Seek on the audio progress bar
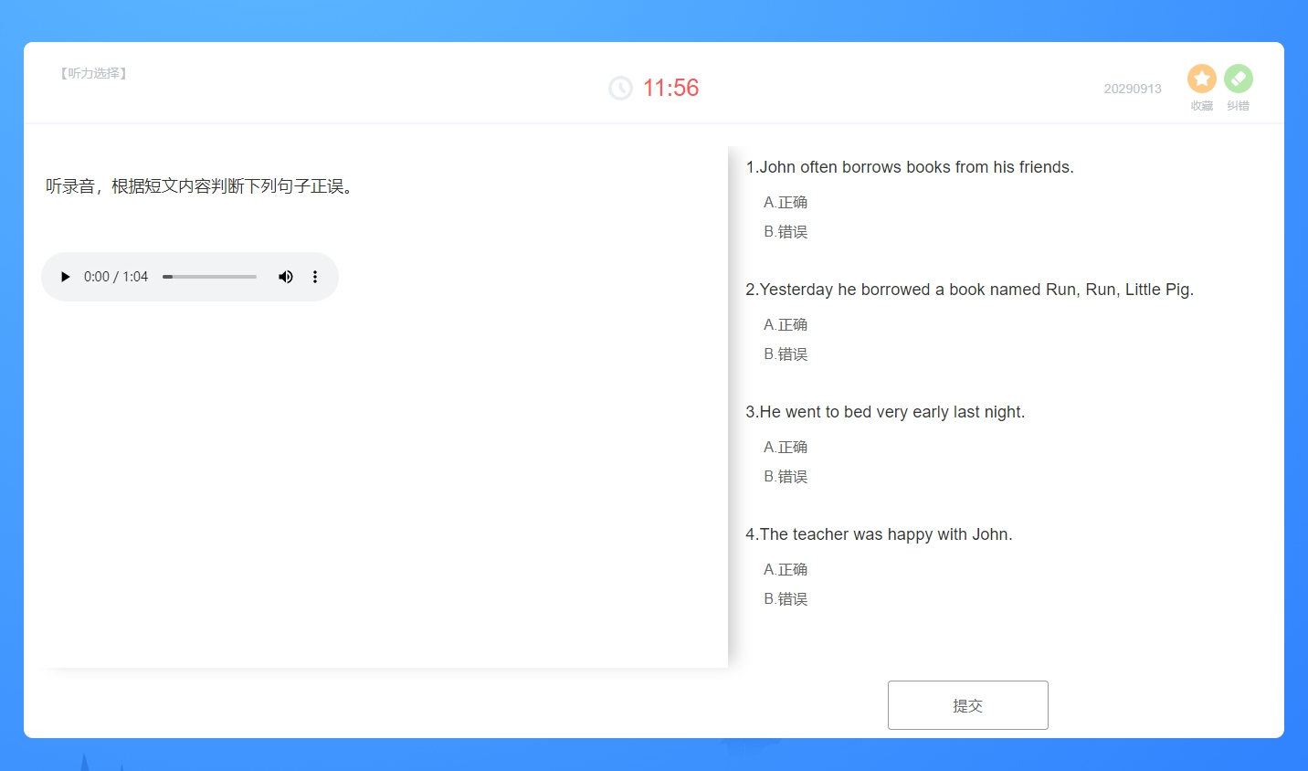 (x=209, y=277)
